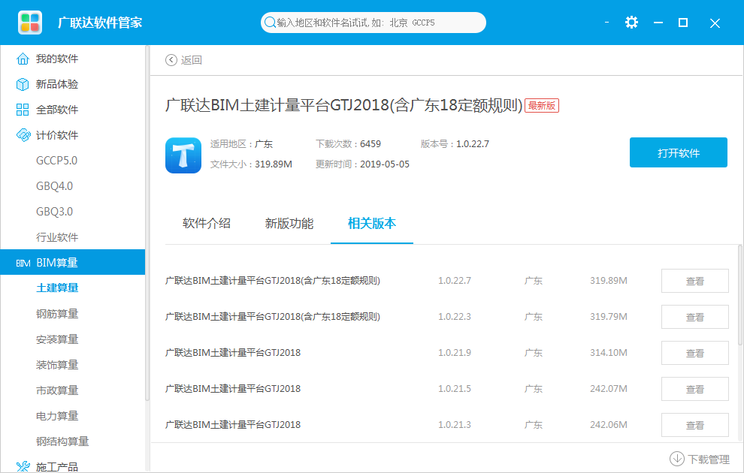Click 查看 for version 1.0.21.9
Viewport: 744px width, 473px height.
point(694,353)
